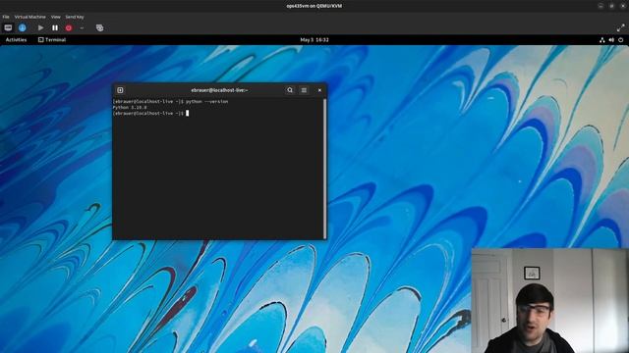This screenshot has width=629, height=353.
Task: Click the Terminal title ebrauer@localhost-live
Action: pos(219,90)
